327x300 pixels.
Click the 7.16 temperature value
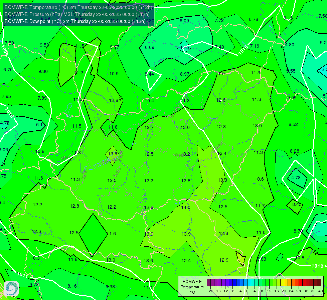pyautogui.click(x=255, y=46)
